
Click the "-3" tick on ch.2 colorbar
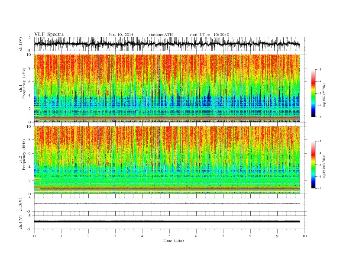tap(320, 141)
